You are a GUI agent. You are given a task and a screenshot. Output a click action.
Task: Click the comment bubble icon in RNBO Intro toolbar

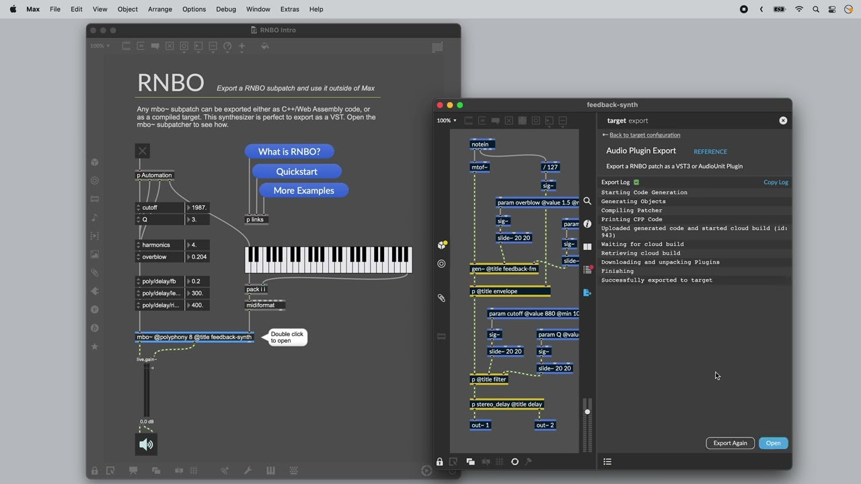tap(155, 46)
